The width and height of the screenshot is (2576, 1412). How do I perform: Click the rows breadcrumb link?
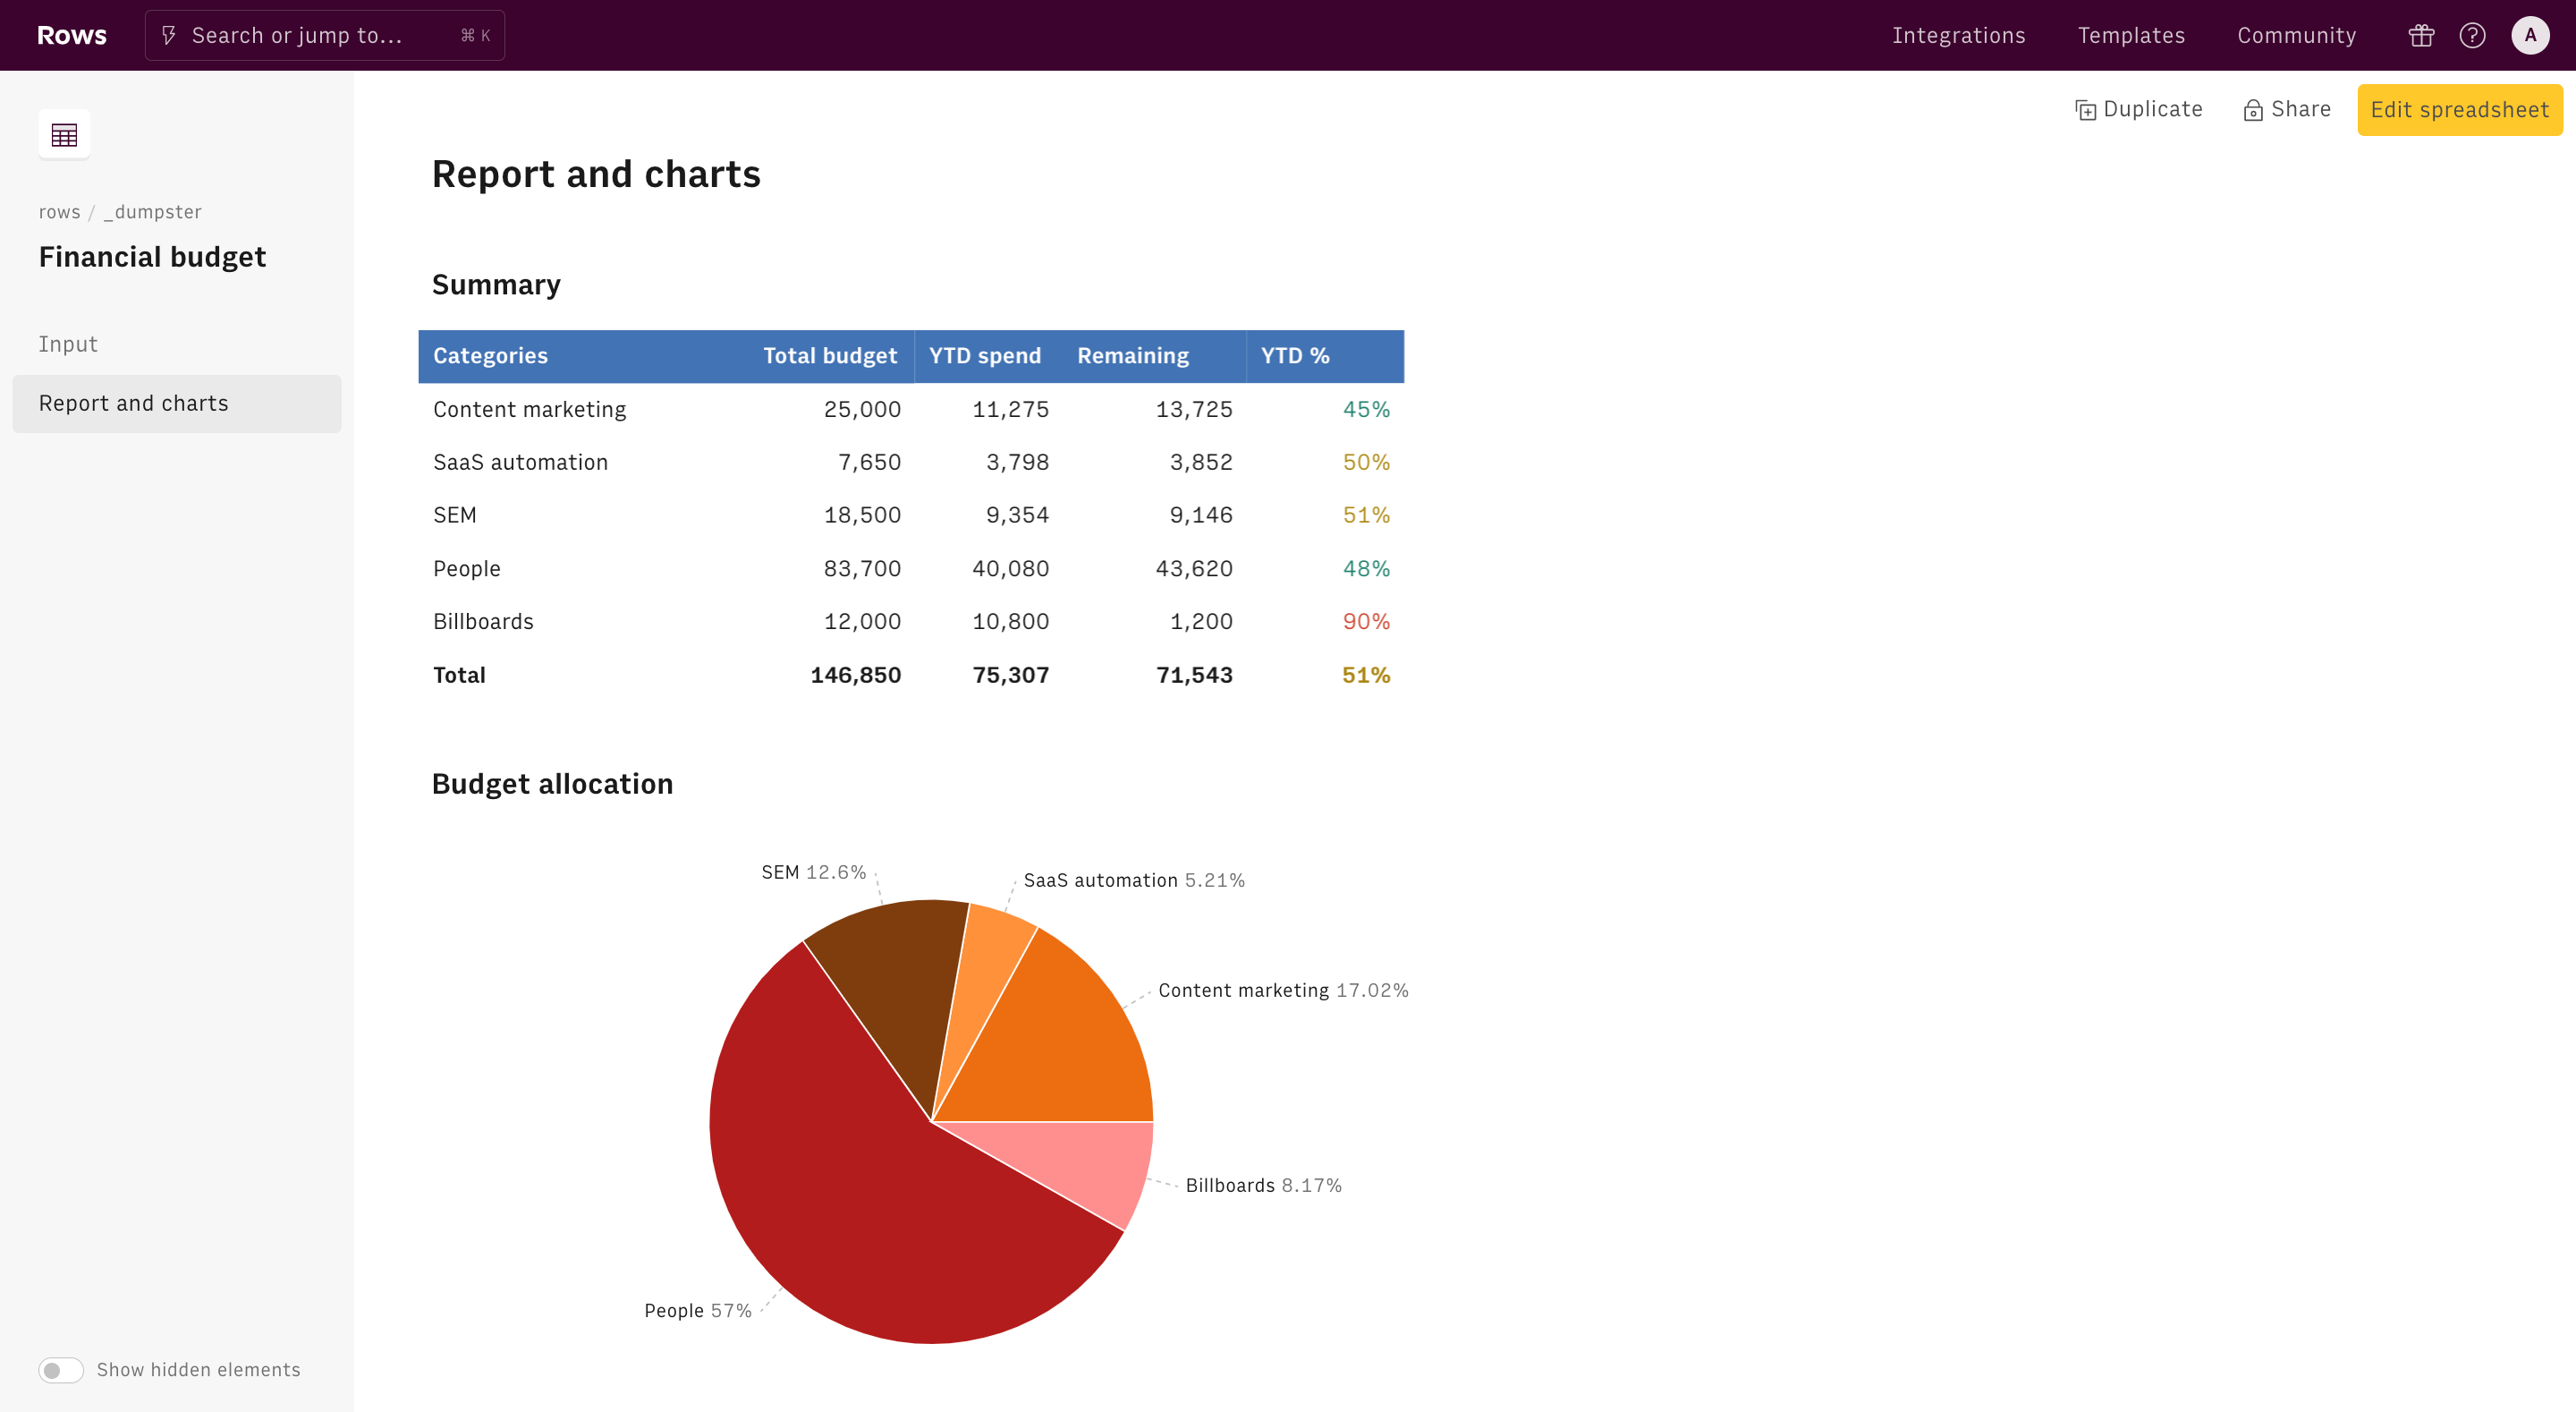tap(59, 212)
